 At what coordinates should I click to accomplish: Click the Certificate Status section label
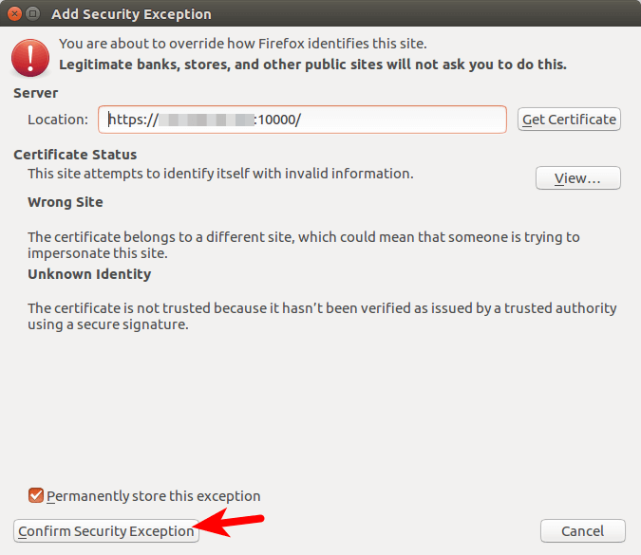tap(75, 155)
